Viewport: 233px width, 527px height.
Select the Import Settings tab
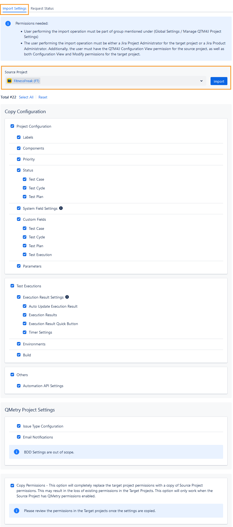[14, 8]
